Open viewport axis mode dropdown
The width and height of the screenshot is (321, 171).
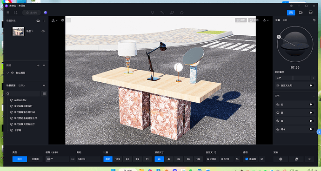[x=54, y=20]
